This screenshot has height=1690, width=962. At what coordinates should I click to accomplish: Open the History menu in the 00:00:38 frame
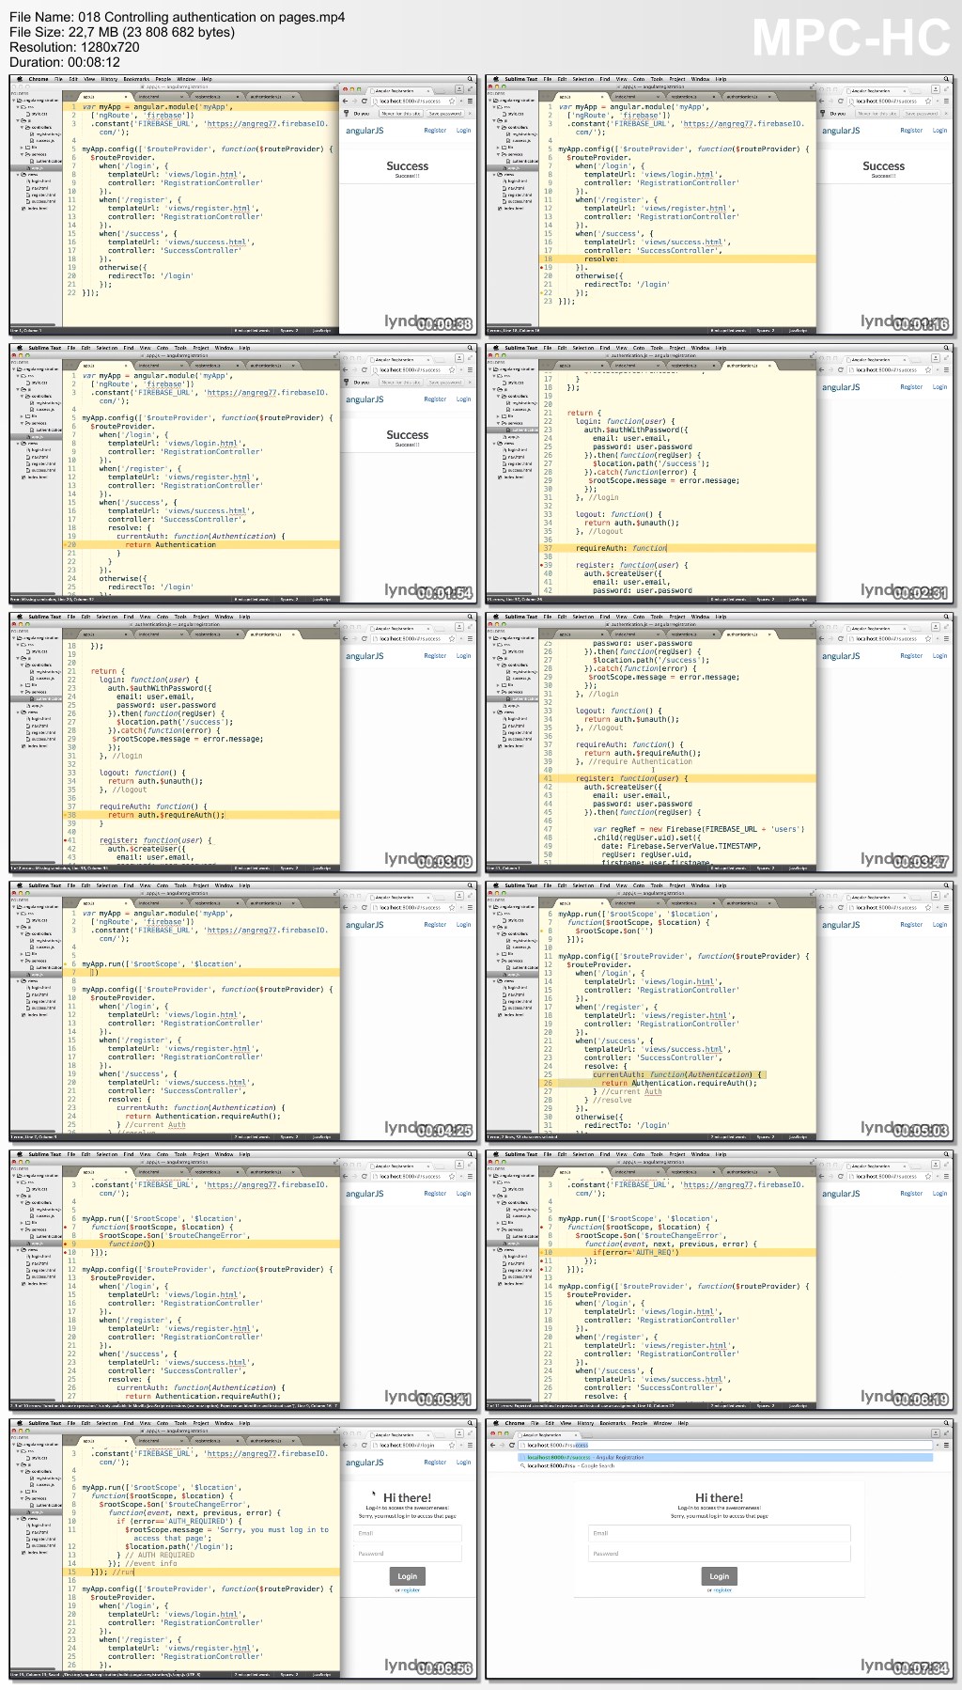(x=109, y=79)
